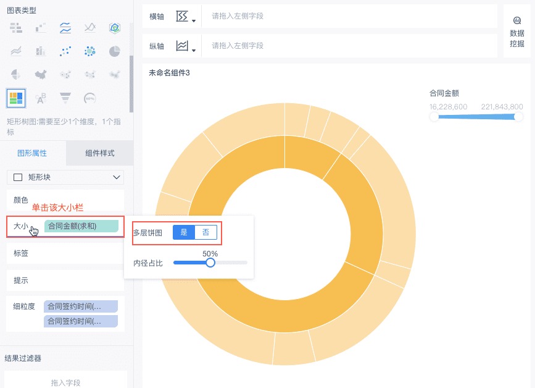The height and width of the screenshot is (388, 535).
Task: Set 多层饼图 to 否
Action: tap(205, 232)
